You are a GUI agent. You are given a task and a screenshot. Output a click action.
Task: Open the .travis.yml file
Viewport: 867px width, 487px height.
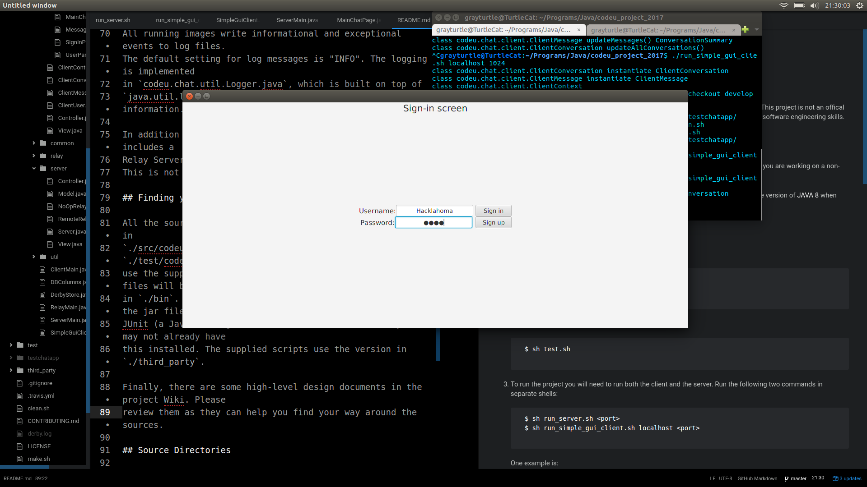[41, 396]
